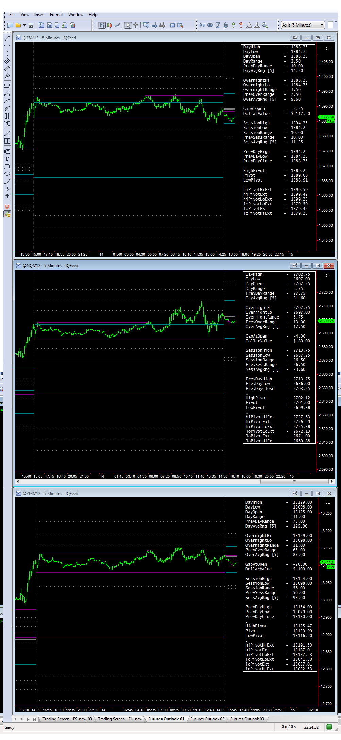Viewport: 341px width, 740px height.
Task: Select the Fibonacci arcs drawing tool
Action: pos(7,109)
